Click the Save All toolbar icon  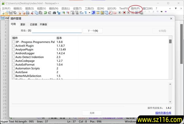pyautogui.click(x=15, y=12)
